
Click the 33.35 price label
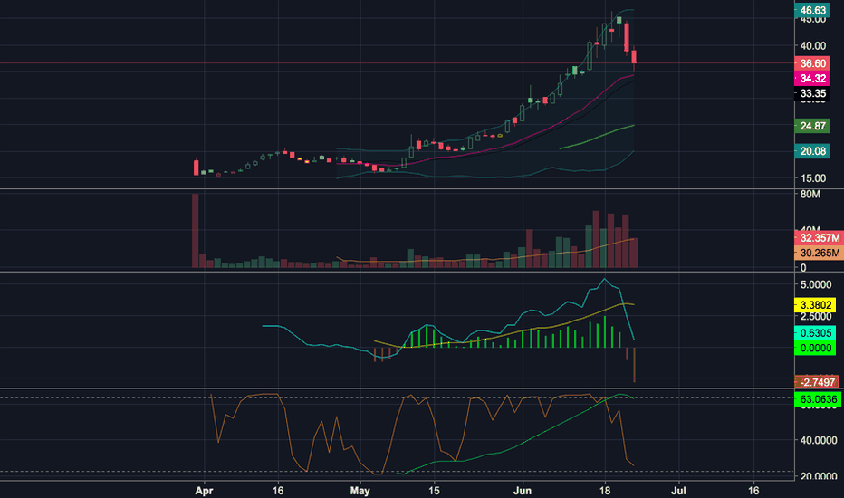(812, 93)
